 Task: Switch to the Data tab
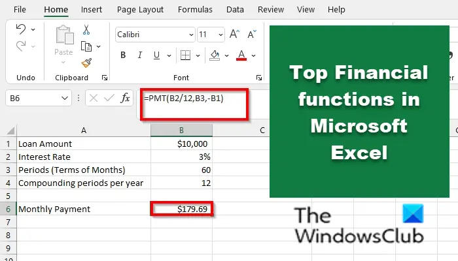click(x=235, y=10)
